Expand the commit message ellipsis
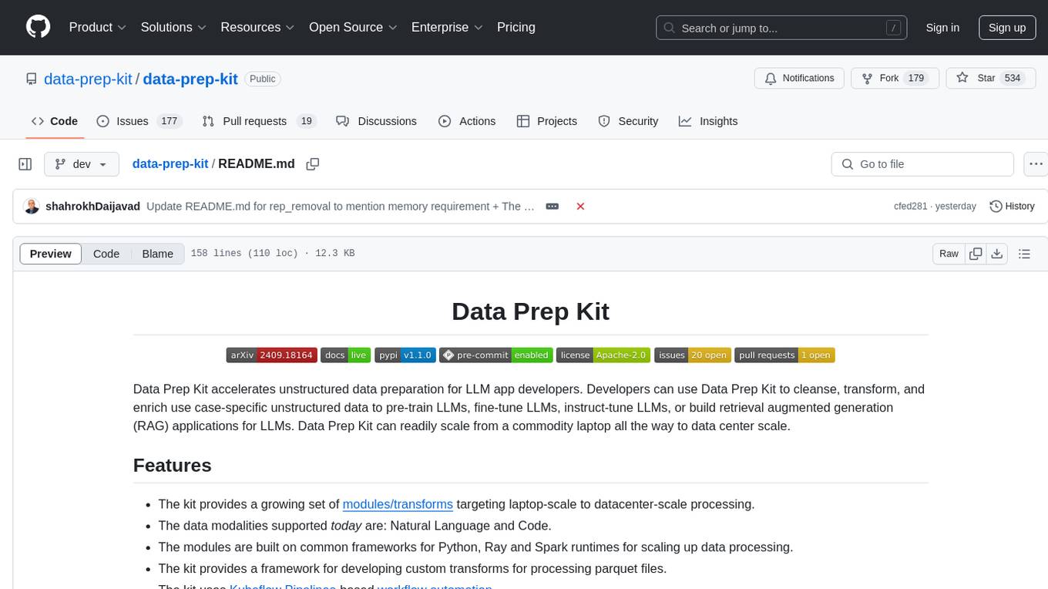 (x=553, y=206)
